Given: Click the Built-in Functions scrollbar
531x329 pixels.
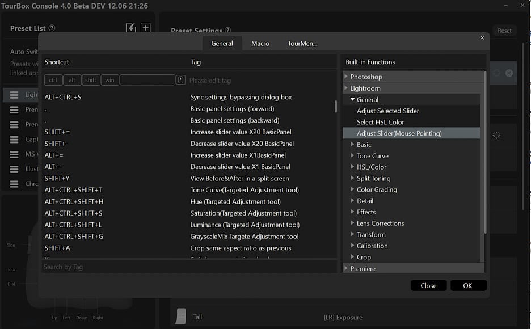Looking at the screenshot, I should click(485, 153).
